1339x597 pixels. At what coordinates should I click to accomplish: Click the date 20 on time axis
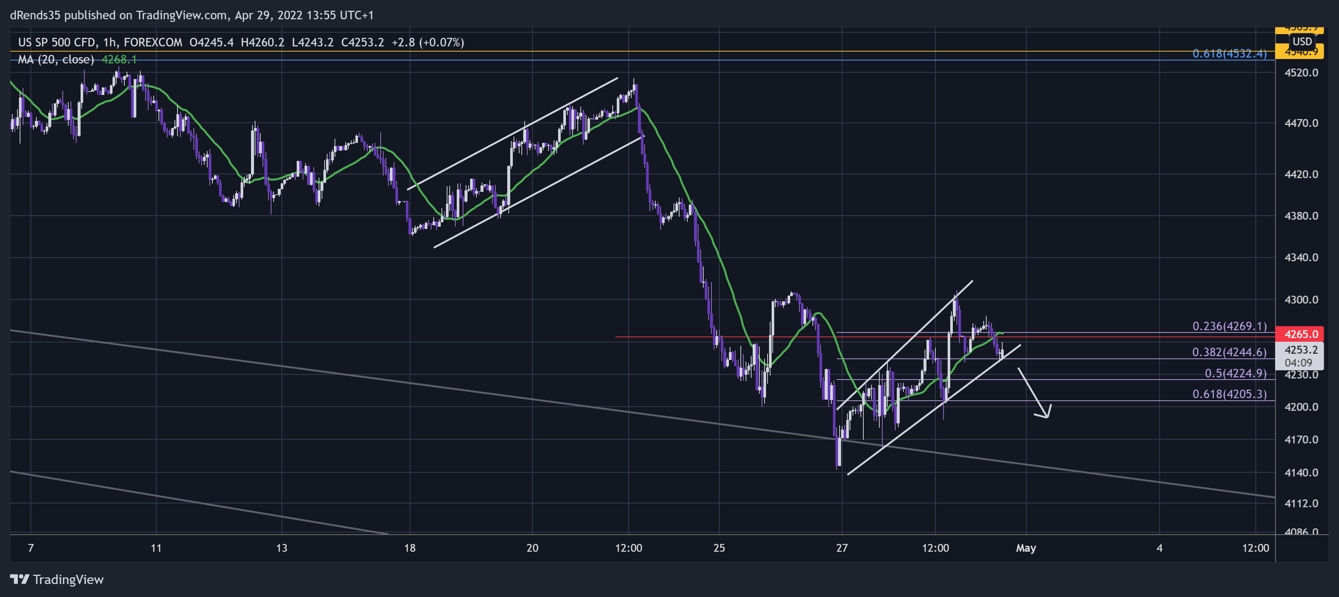532,548
